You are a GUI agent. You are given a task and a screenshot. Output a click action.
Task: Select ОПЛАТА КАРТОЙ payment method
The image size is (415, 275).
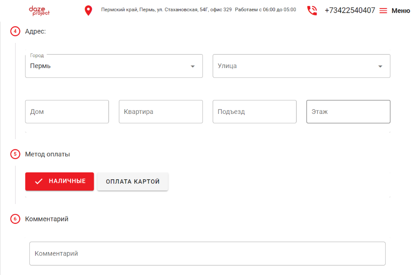click(132, 181)
